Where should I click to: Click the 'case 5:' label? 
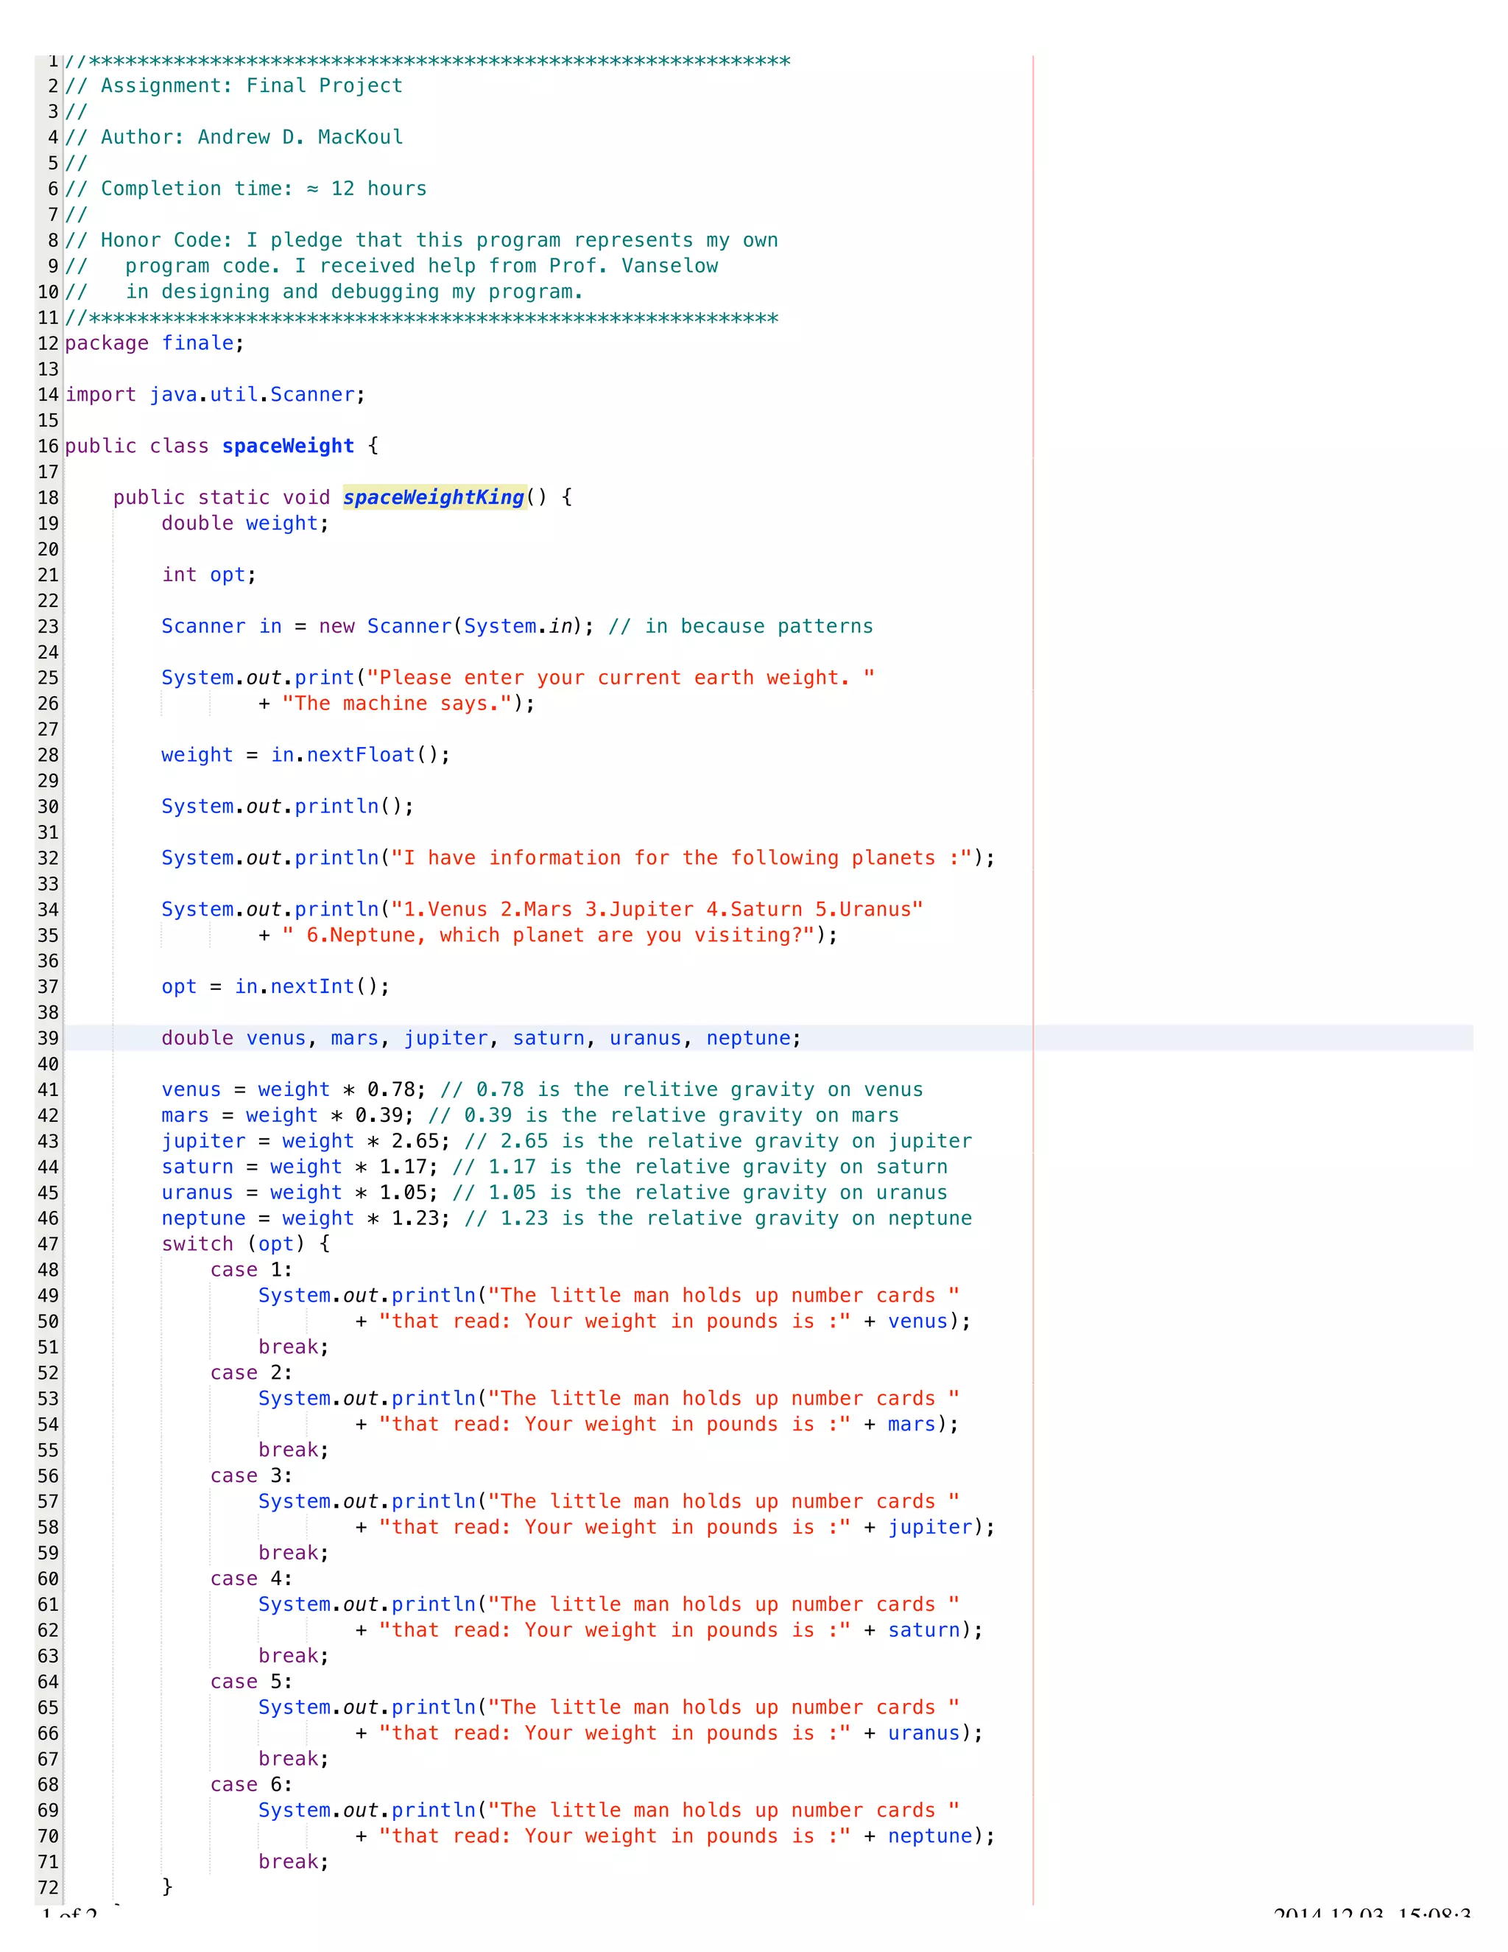pos(251,1682)
